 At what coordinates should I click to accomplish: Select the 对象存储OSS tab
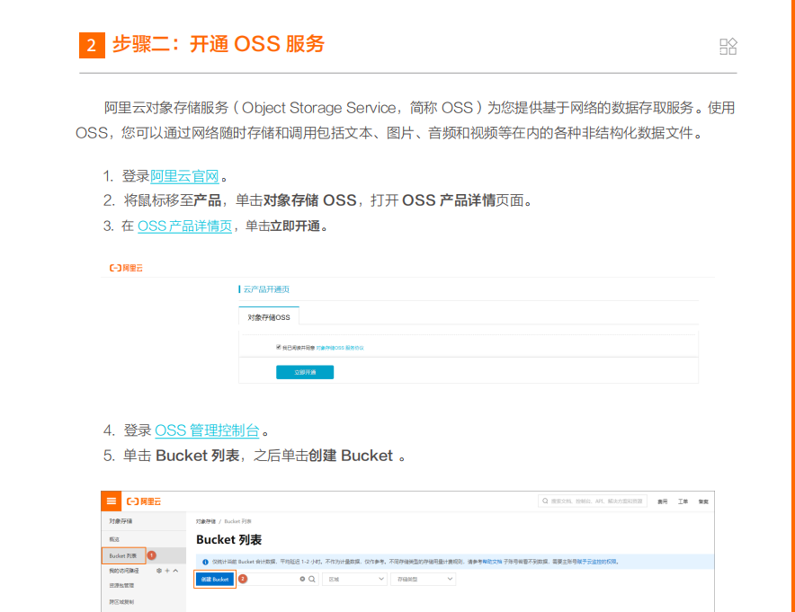point(269,317)
